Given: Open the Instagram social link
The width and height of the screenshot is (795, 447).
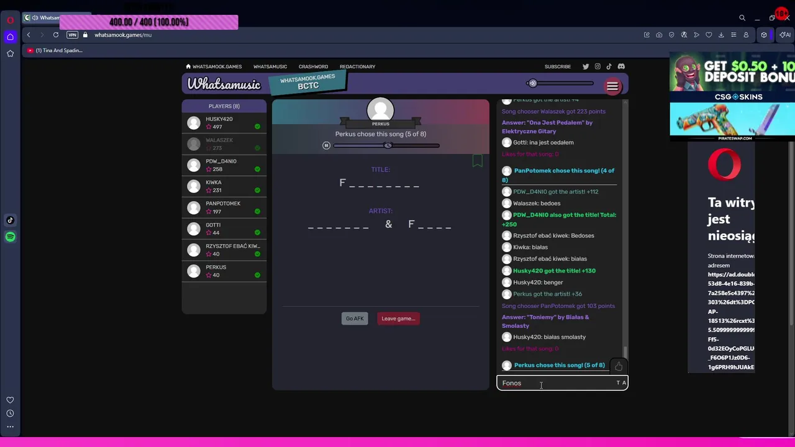Looking at the screenshot, I should (x=597, y=66).
